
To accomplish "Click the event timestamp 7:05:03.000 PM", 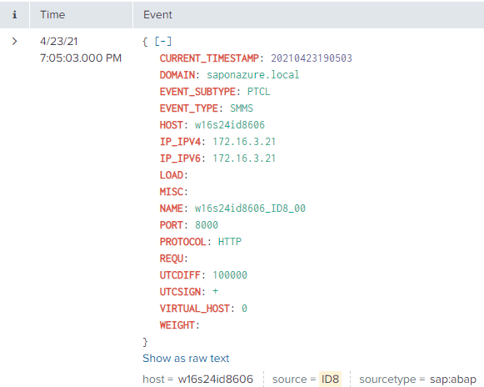I will 81,58.
